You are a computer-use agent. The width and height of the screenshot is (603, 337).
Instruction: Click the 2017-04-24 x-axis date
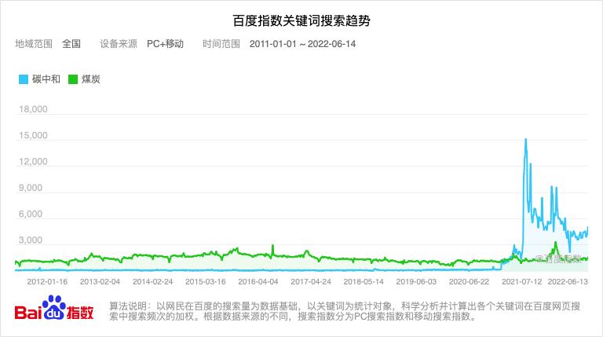point(311,281)
